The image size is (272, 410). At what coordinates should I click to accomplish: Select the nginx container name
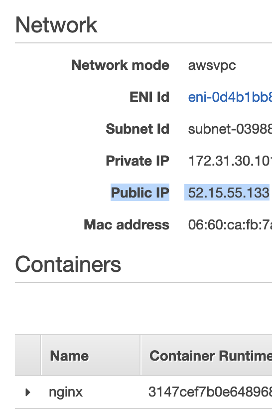(x=66, y=392)
